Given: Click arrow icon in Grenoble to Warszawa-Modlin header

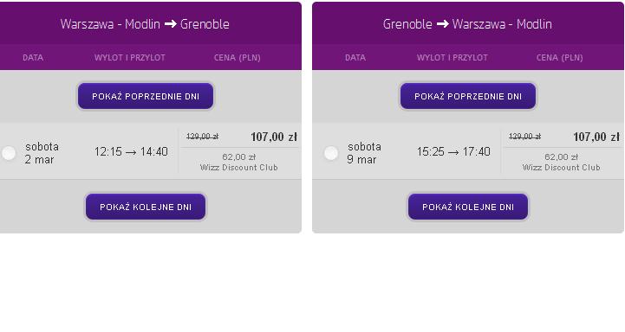Looking at the screenshot, I should point(442,24).
